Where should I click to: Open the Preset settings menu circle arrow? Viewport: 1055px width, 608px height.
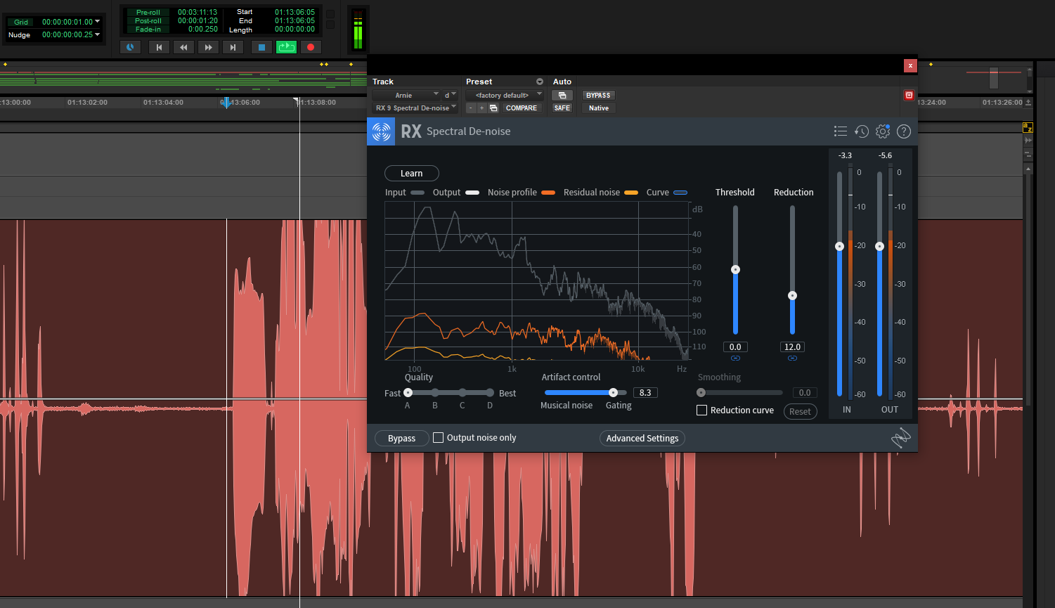[540, 82]
